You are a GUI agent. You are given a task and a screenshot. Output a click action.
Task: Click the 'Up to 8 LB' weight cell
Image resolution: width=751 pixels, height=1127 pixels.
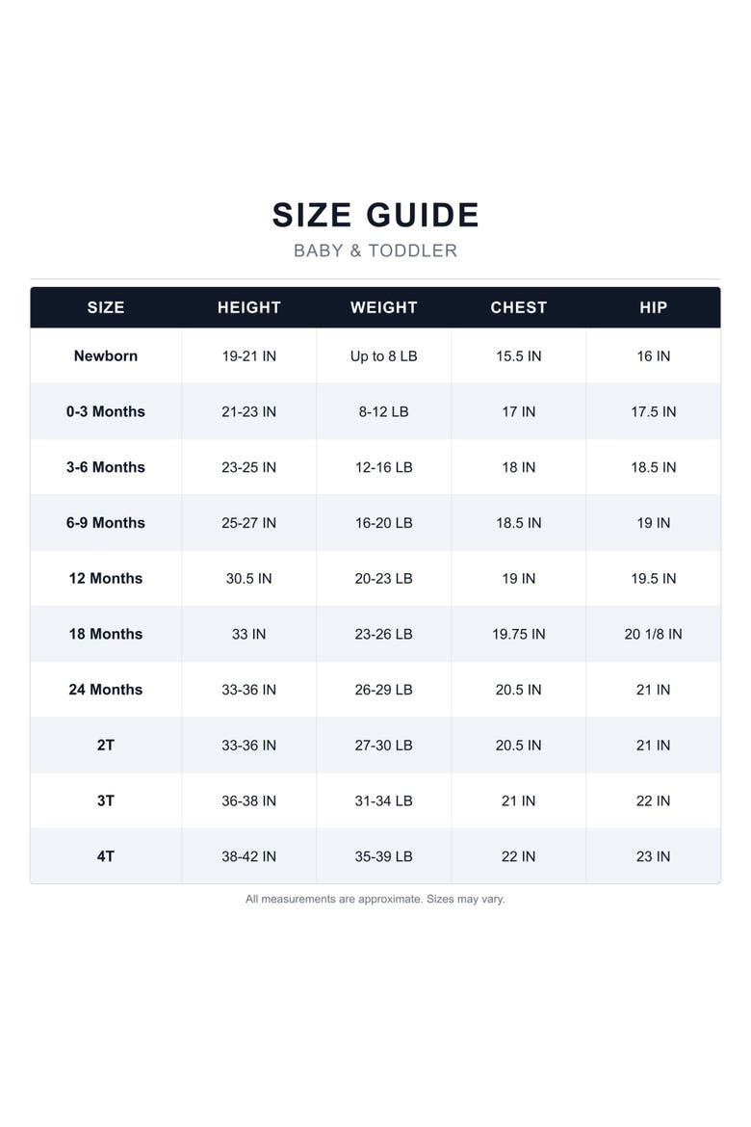(384, 356)
